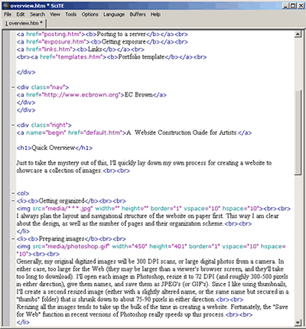This screenshot has width=306, height=329.
Task: Collapse the div class="nav" fold marker
Action: [x=13, y=87]
